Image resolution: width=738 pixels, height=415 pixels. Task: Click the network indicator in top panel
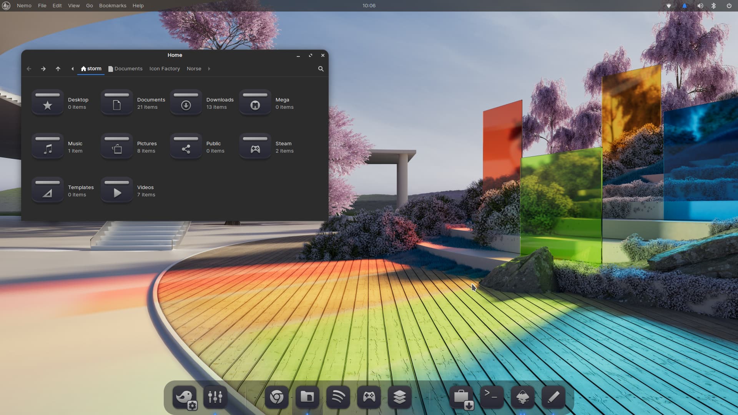pos(669,6)
